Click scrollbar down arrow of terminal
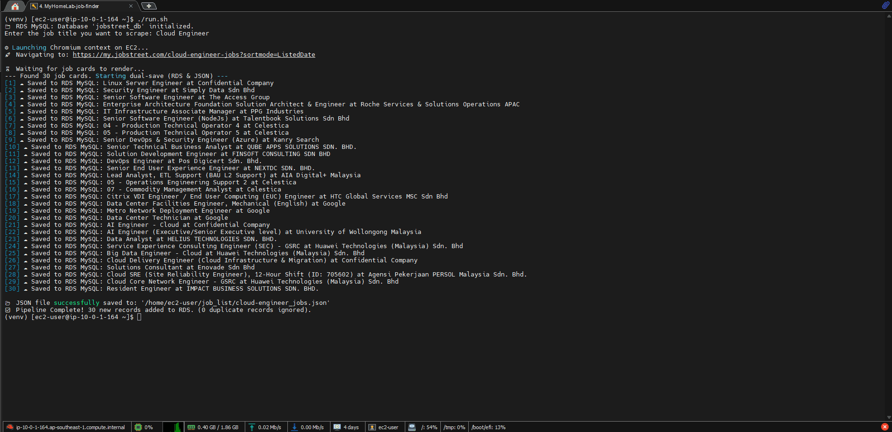 click(x=889, y=417)
